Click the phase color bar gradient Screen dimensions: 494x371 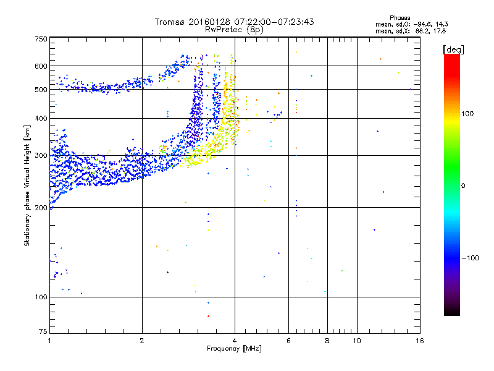coord(452,184)
